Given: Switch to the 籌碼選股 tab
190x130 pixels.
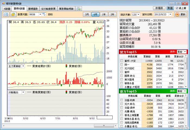Looking at the screenshot, I should click(x=33, y=9).
